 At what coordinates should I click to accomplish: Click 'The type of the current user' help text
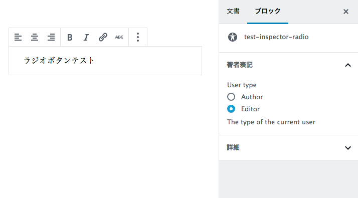(x=271, y=122)
